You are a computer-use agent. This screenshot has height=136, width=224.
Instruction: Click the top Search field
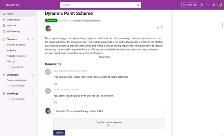point(100,5)
